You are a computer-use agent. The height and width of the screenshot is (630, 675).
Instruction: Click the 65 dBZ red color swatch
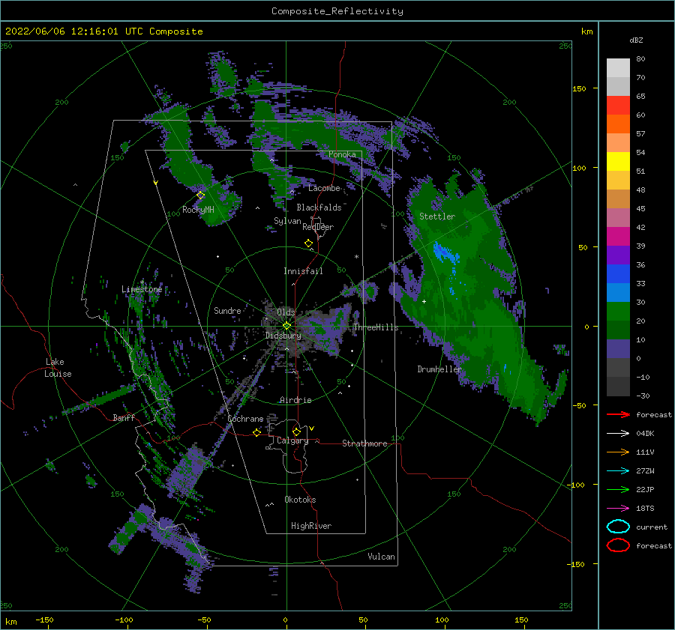pyautogui.click(x=618, y=105)
